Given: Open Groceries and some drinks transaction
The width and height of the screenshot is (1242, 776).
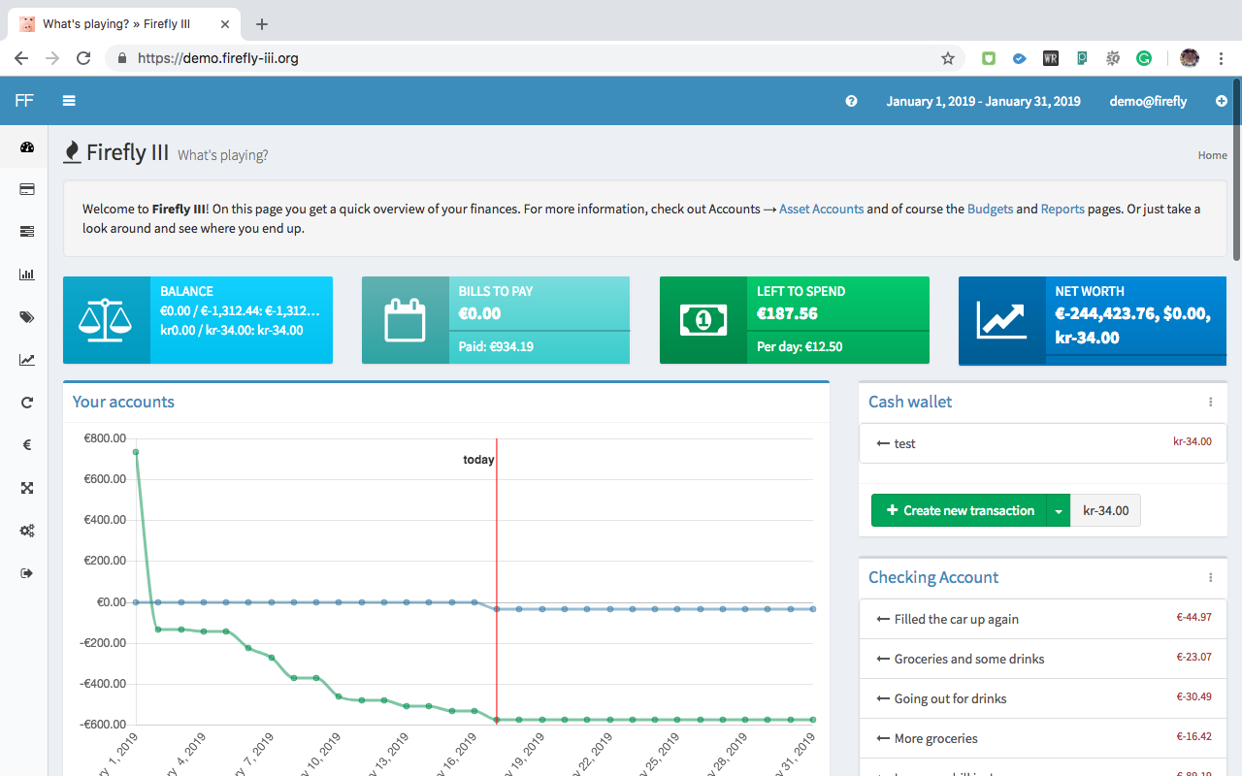Looking at the screenshot, I should tap(969, 659).
